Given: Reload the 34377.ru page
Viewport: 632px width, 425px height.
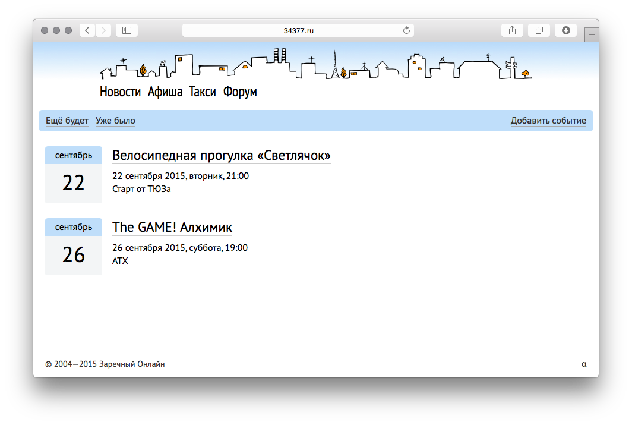Looking at the screenshot, I should 406,30.
